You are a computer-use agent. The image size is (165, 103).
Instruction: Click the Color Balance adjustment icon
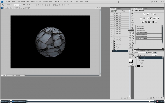coord(148,18)
